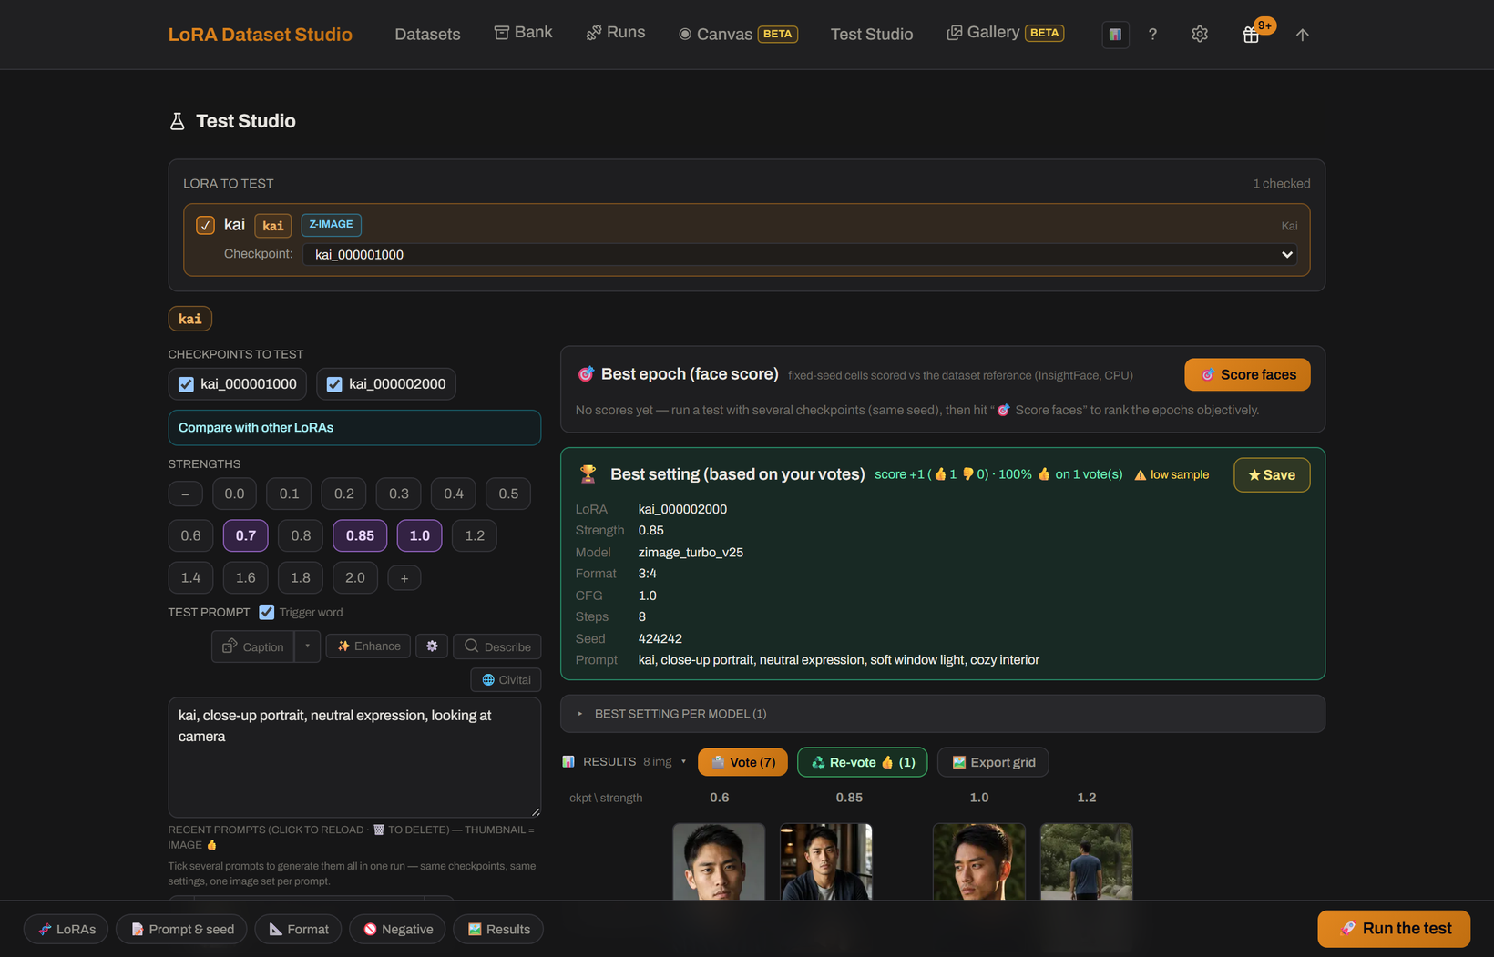
Task: Toggle kai_000002000 checkpoint checkbox
Action: pyautogui.click(x=334, y=384)
